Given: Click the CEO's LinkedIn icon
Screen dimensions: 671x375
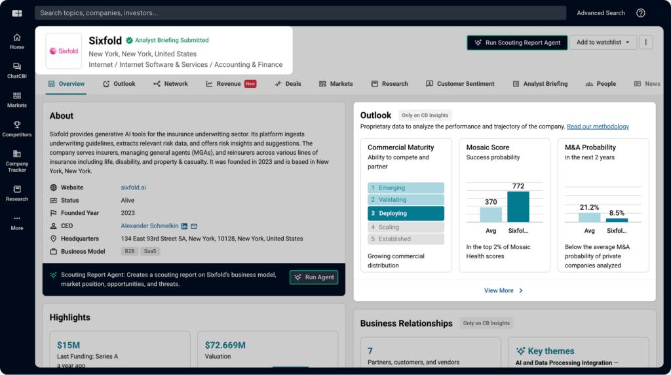Looking at the screenshot, I should point(184,226).
